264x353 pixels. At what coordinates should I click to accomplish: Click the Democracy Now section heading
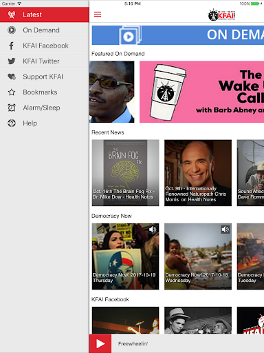(x=111, y=216)
